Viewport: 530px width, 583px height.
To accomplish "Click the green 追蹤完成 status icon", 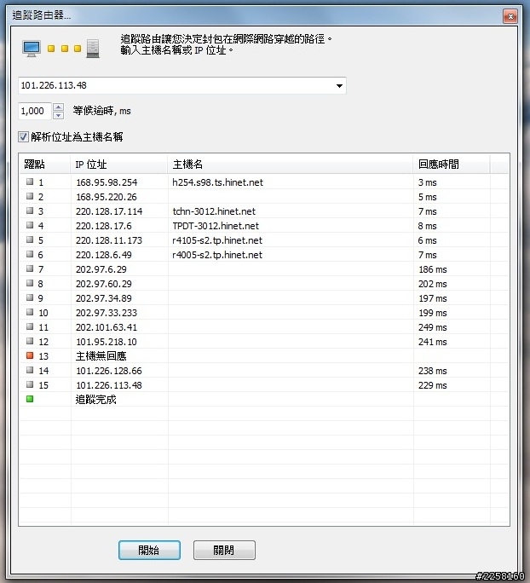I will pos(30,400).
